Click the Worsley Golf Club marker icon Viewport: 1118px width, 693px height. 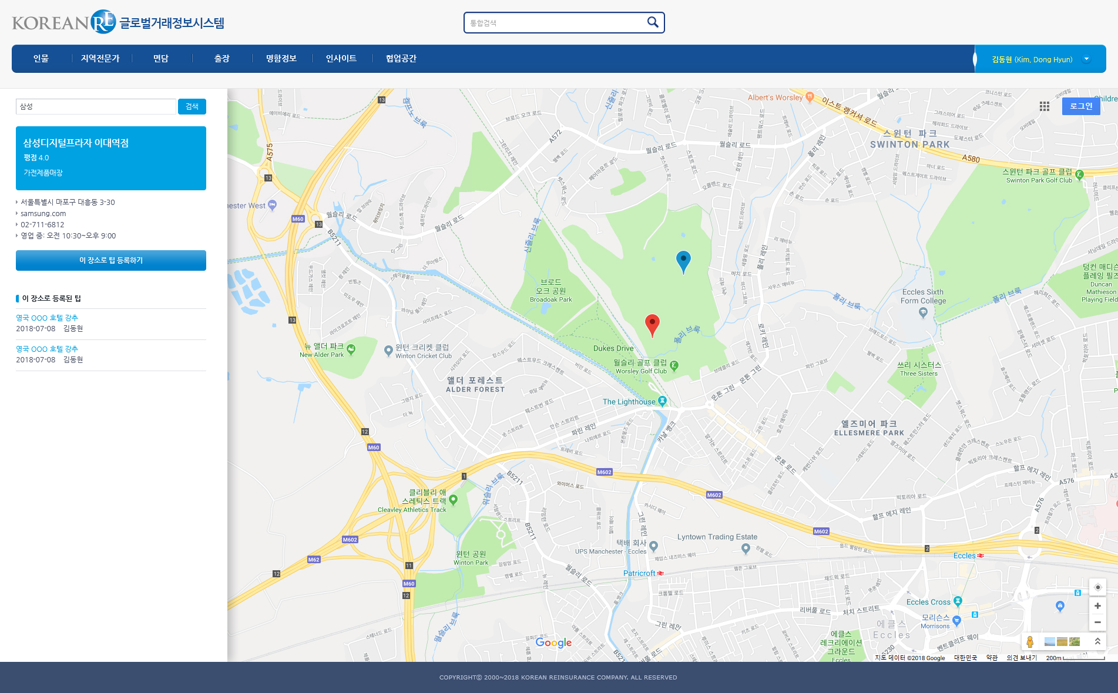coord(674,365)
